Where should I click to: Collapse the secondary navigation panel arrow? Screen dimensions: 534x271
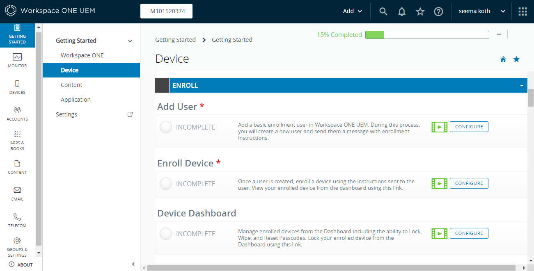133,264
